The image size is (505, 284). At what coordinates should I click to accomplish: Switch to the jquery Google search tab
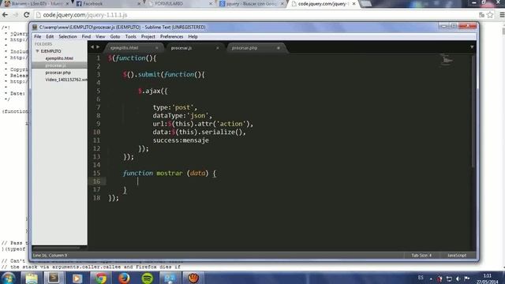tap(251, 3)
